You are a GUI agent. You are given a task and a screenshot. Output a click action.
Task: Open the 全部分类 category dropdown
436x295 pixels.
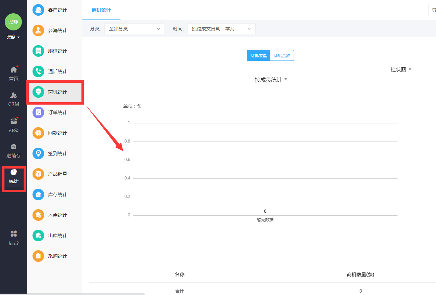point(134,29)
